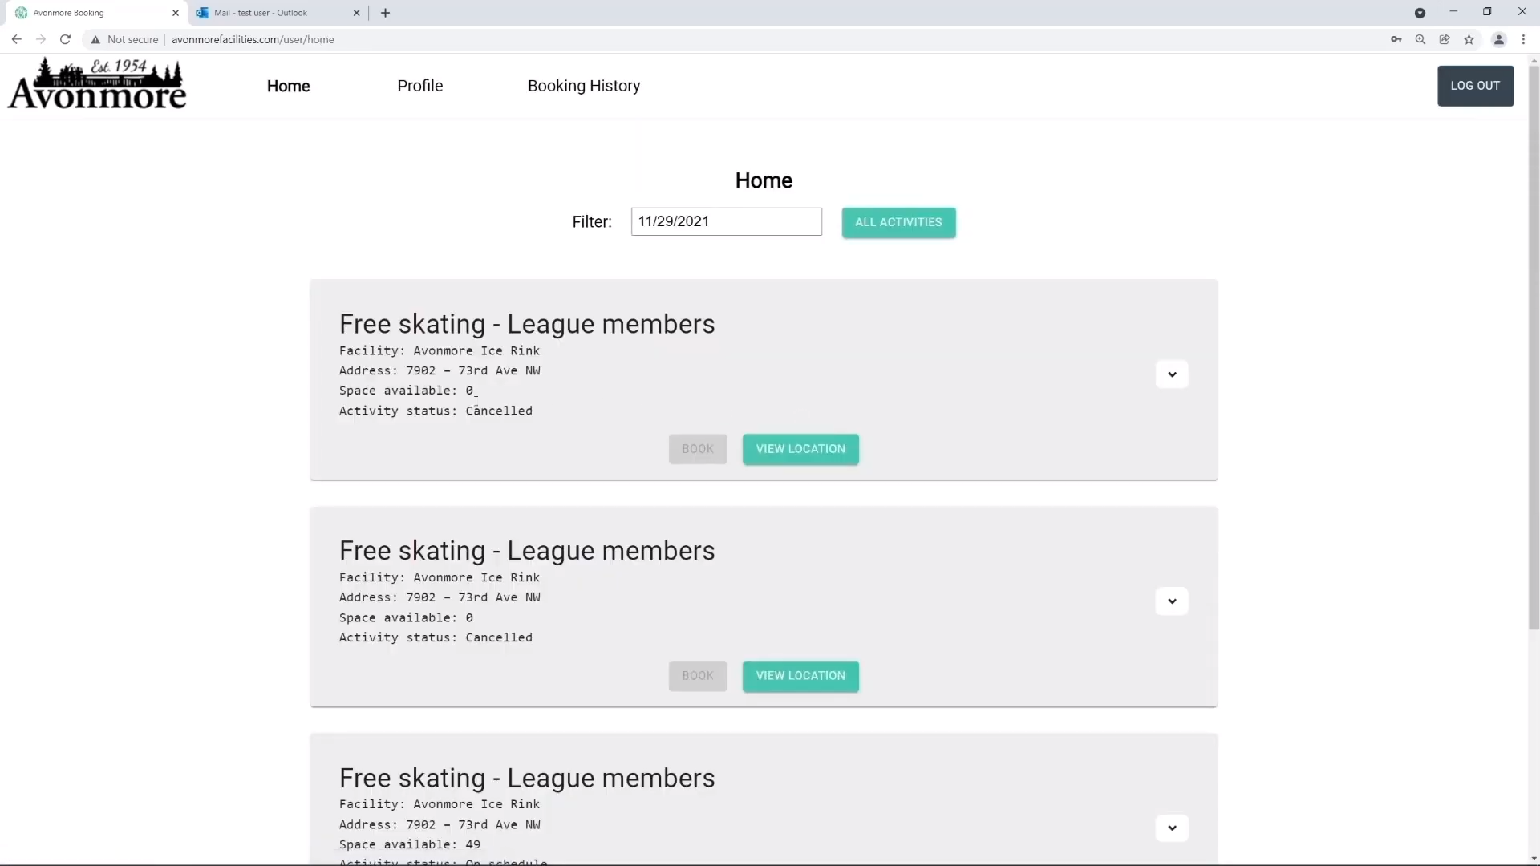1540x866 pixels.
Task: Open the password manager key icon
Action: tap(1396, 39)
